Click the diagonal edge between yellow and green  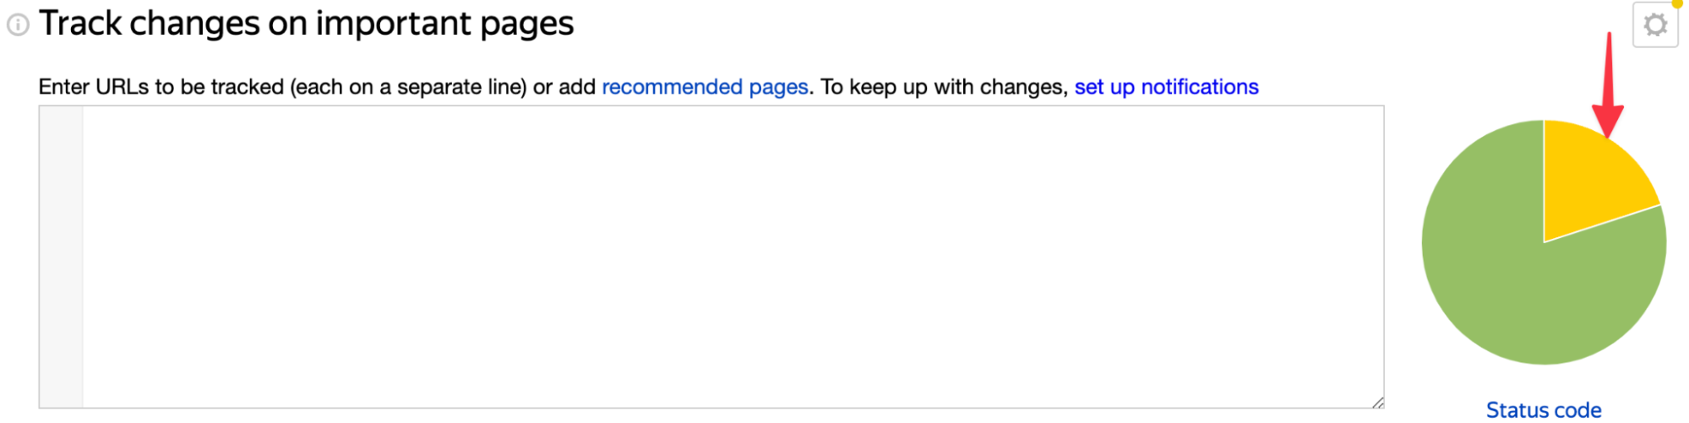(1602, 223)
